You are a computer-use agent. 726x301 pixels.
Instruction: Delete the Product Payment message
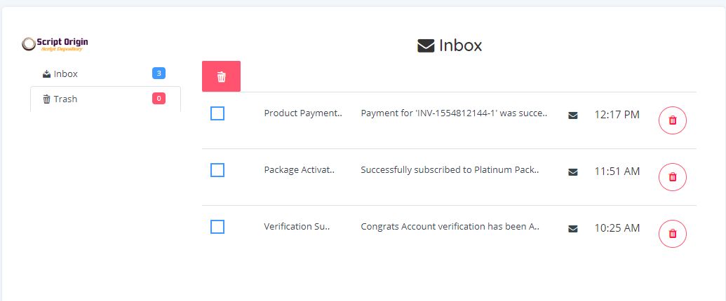click(x=673, y=120)
